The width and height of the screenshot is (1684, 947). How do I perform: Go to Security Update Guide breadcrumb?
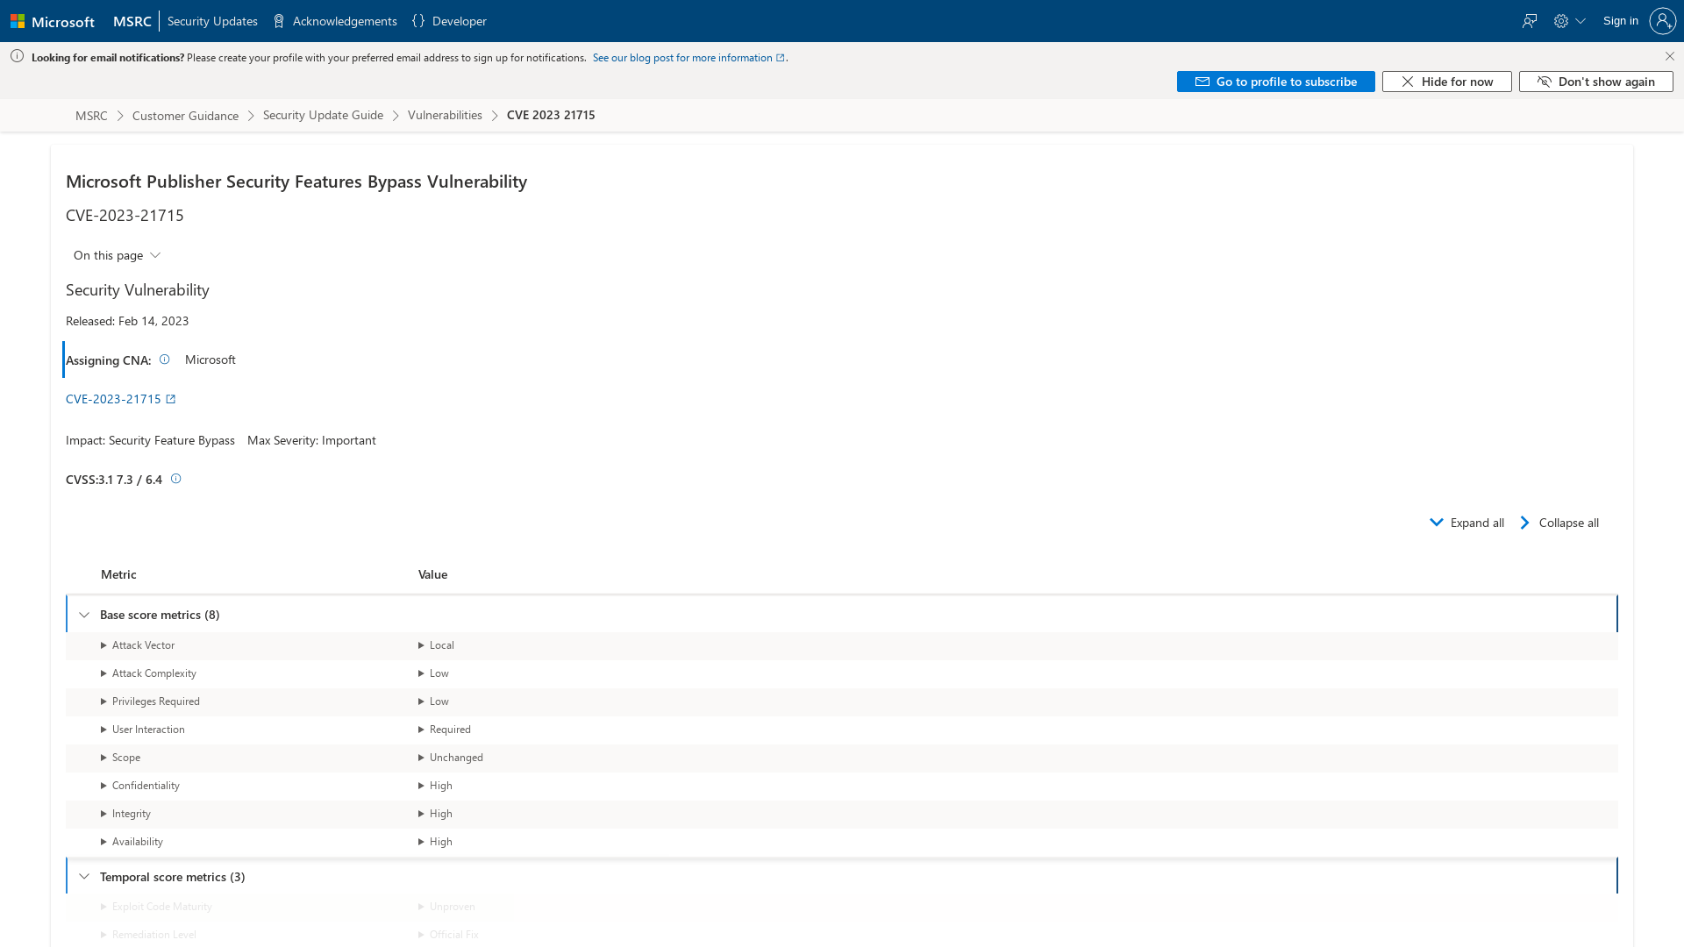[323, 115]
